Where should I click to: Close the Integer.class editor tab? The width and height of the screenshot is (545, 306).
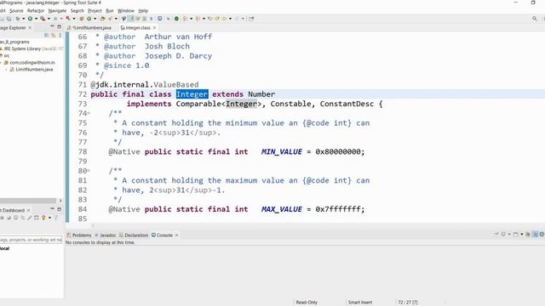click(x=154, y=28)
